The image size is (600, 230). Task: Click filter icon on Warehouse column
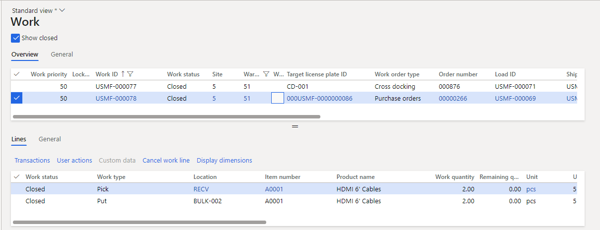pos(266,74)
